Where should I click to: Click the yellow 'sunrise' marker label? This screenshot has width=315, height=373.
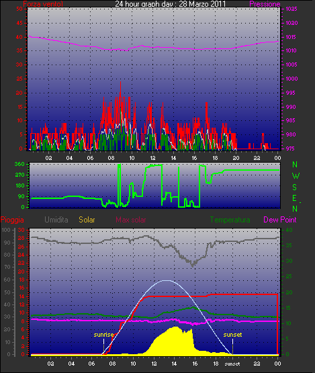point(103,335)
